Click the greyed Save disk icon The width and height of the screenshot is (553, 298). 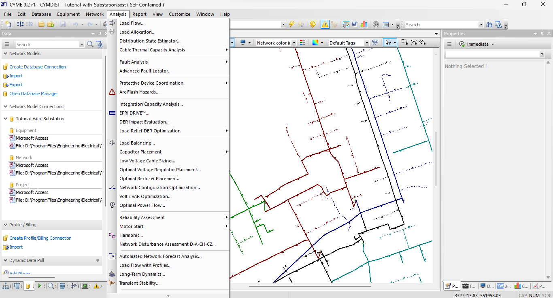pos(63,24)
